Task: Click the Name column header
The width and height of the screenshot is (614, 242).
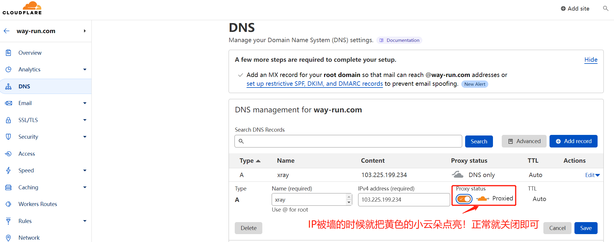Action: (286, 161)
